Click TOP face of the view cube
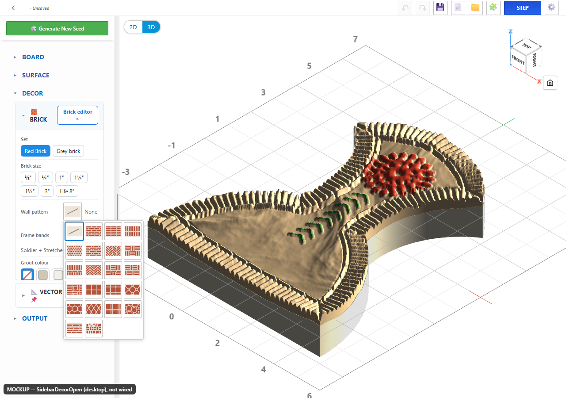 526,46
